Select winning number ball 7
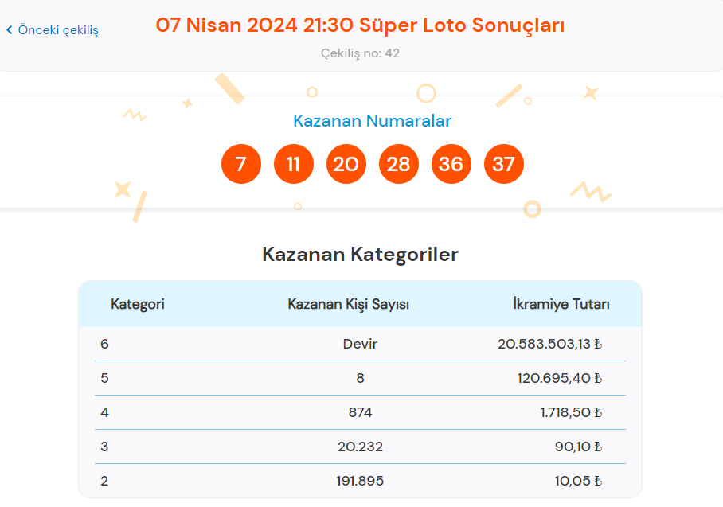Screen dimensions: 723x507 241,164
